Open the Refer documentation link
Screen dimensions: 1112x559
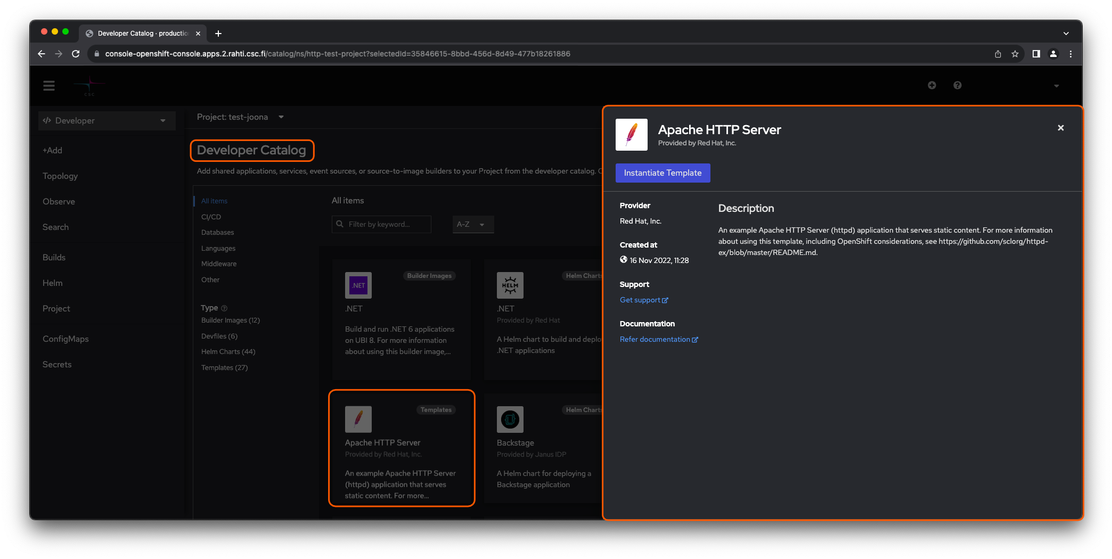(659, 340)
